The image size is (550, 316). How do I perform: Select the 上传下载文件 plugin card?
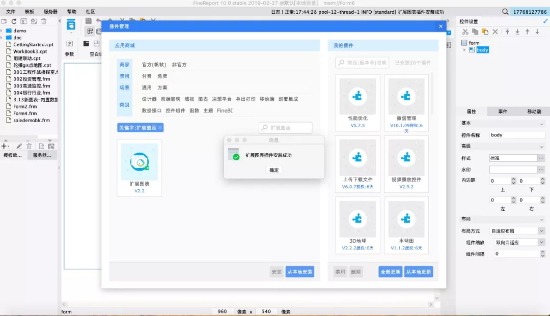(358, 164)
